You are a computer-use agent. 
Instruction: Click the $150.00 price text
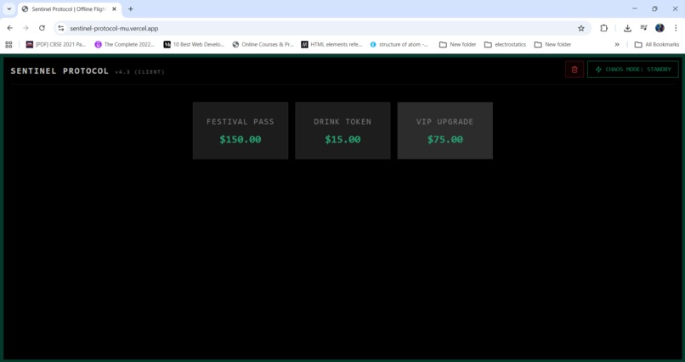click(x=241, y=139)
